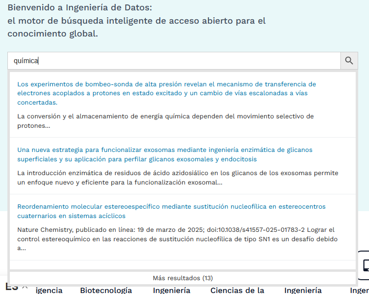Select the cut-off "Inge" category tab
This screenshot has height=294, width=369.
(x=359, y=290)
